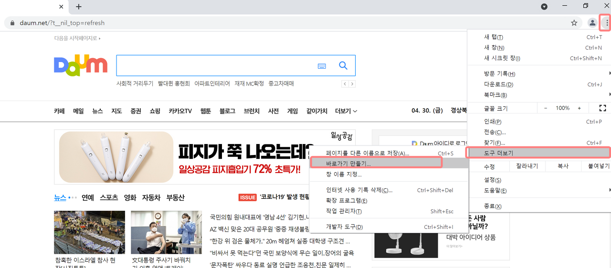The height and width of the screenshot is (268, 611).
Task: Open the 뉴스 navigation link
Action: coord(97,111)
